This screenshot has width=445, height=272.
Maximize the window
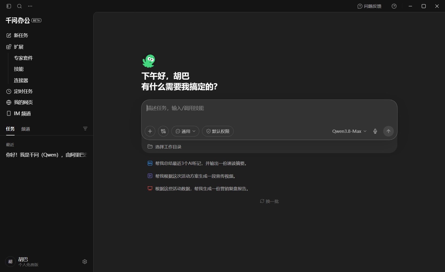(x=424, y=6)
